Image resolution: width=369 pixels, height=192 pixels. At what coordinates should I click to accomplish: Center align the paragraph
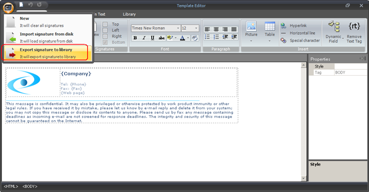[216, 29]
